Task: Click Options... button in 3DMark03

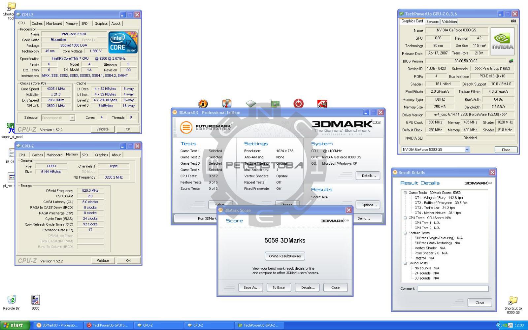Action: pyautogui.click(x=368, y=205)
